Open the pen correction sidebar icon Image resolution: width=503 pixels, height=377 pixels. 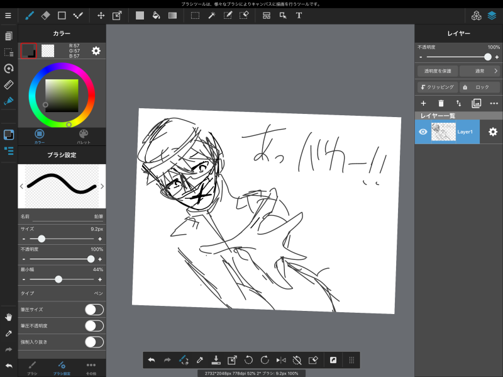(x=9, y=101)
